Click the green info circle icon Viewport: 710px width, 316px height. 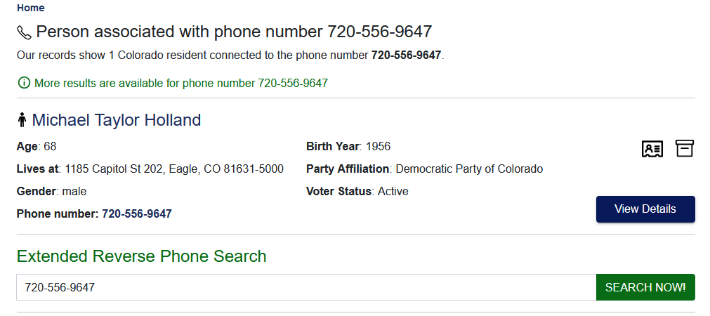pyautogui.click(x=23, y=83)
